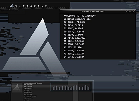
Task: Click the audio-level bar graph display
Action: (x=71, y=87)
